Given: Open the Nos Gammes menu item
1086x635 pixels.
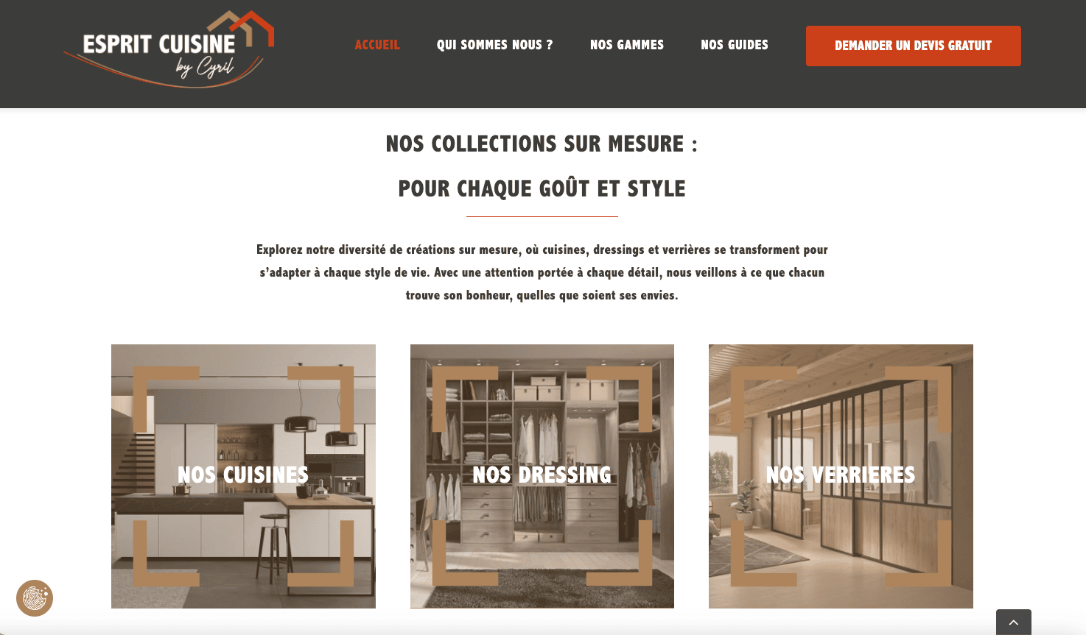Looking at the screenshot, I should click(627, 45).
